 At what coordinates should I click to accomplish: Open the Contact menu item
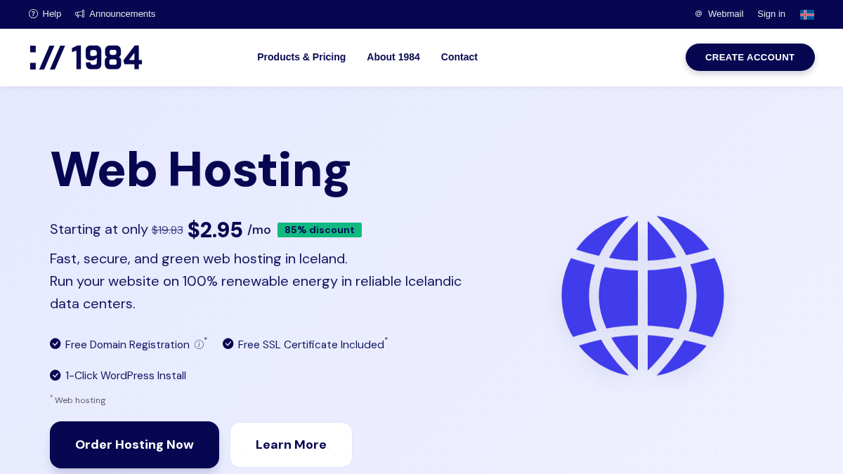459,57
